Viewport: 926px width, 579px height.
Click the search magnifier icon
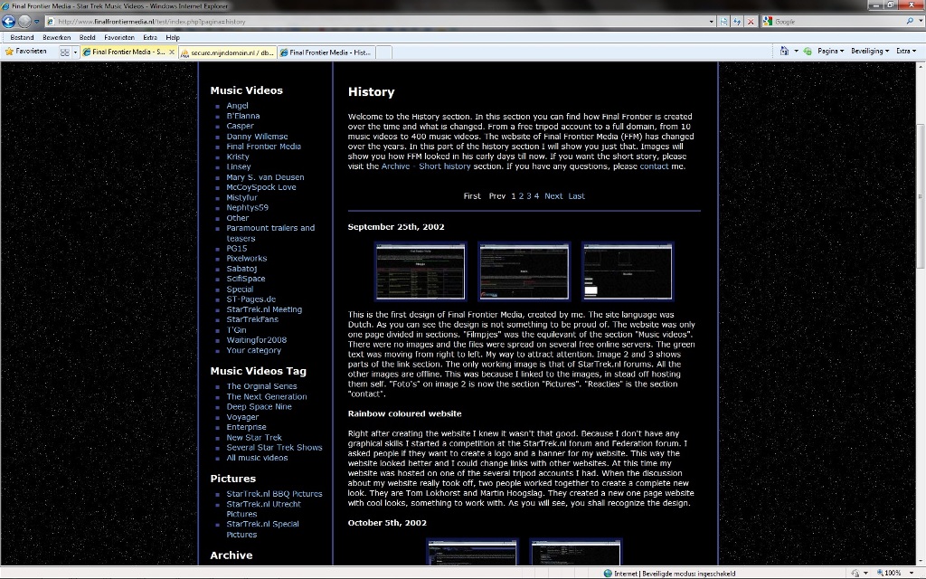(x=910, y=22)
